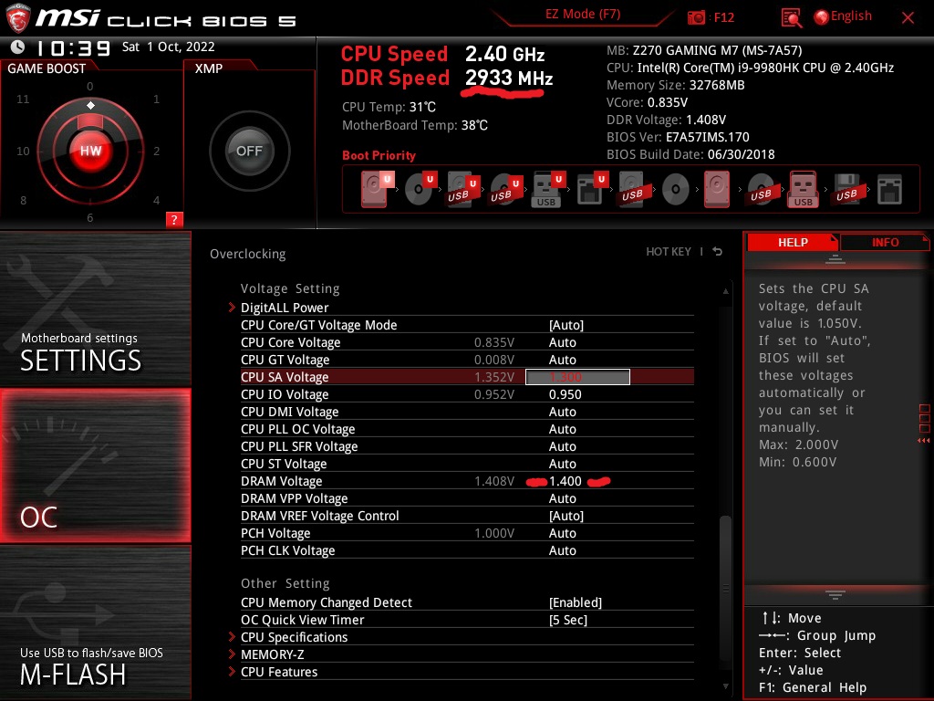Screen dimensions: 934x701
Task: Select the USB floppy boot device icon
Action: (x=846, y=190)
